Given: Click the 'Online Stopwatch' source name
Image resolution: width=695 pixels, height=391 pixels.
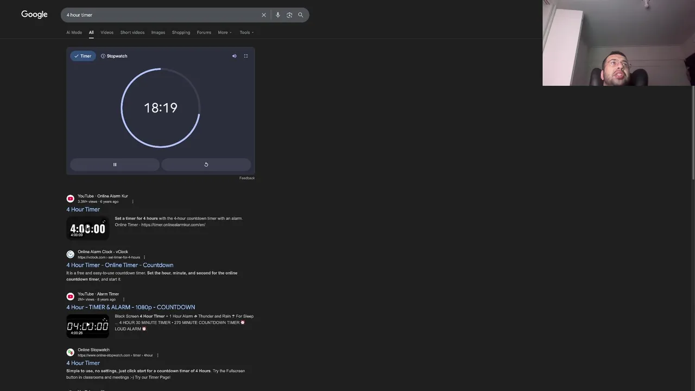Looking at the screenshot, I should click(x=93, y=350).
